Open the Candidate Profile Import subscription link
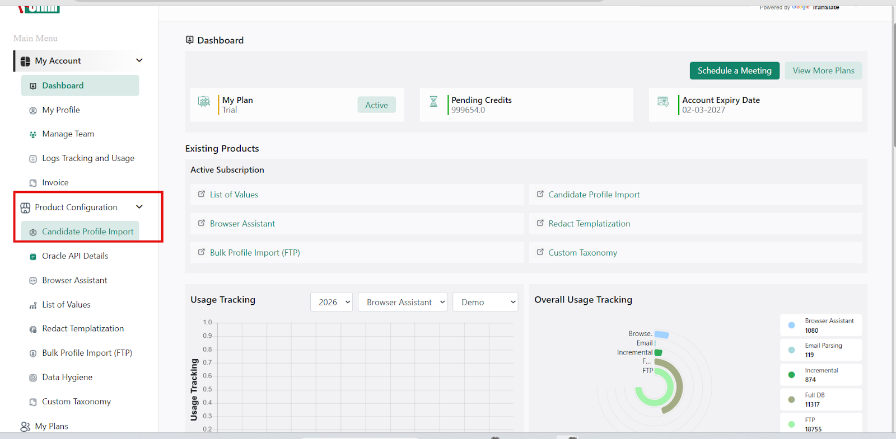896x439 pixels. pos(594,195)
